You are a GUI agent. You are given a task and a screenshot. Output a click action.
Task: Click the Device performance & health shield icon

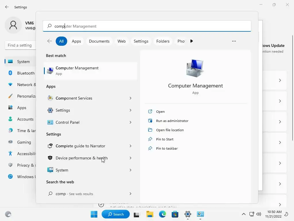pos(50,158)
